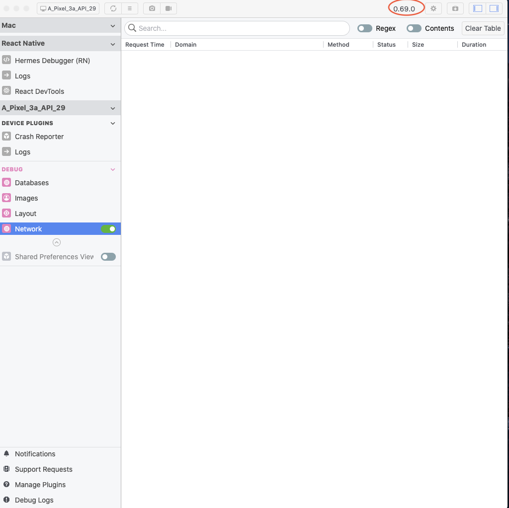Viewport: 509px width, 508px height.
Task: Open the device refresh icon in toolbar
Action: click(113, 8)
